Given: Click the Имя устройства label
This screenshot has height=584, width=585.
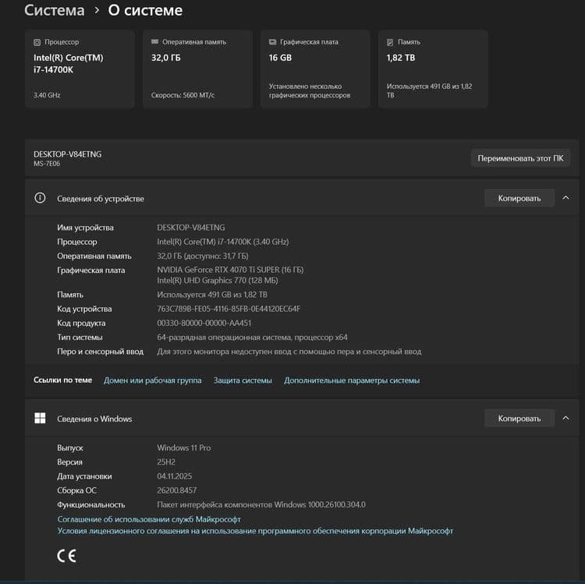Looking at the screenshot, I should (x=85, y=228).
